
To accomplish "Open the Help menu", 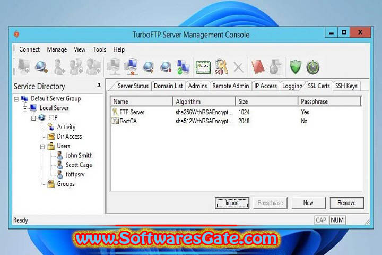I will (x=119, y=49).
